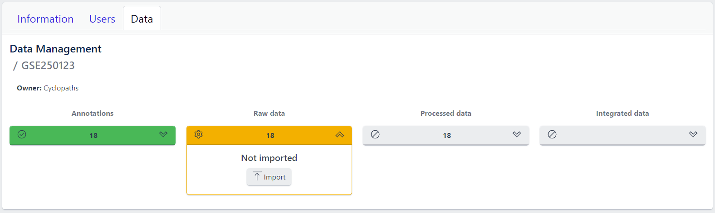Image resolution: width=715 pixels, height=213 pixels.
Task: Click the owner name Cyclopaths
Action: pos(61,88)
